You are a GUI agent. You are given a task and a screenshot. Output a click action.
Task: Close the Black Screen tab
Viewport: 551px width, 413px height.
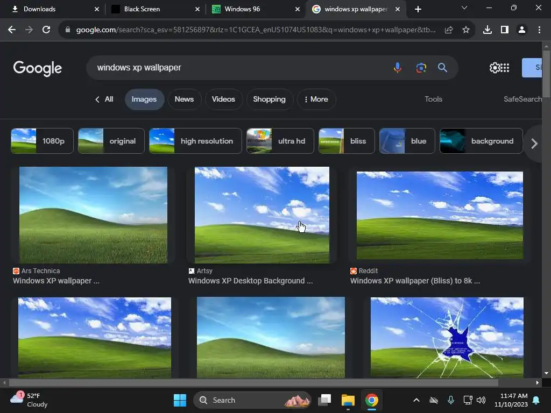(197, 9)
